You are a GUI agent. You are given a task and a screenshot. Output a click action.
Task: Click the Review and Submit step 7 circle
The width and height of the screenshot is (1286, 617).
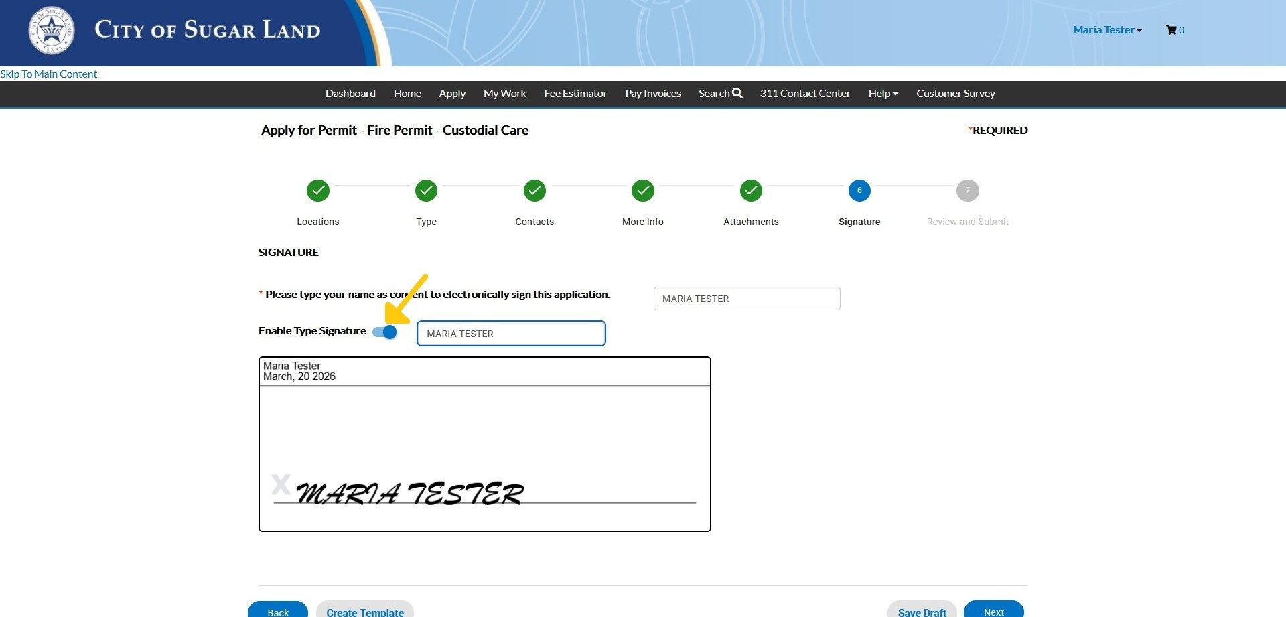click(x=967, y=191)
